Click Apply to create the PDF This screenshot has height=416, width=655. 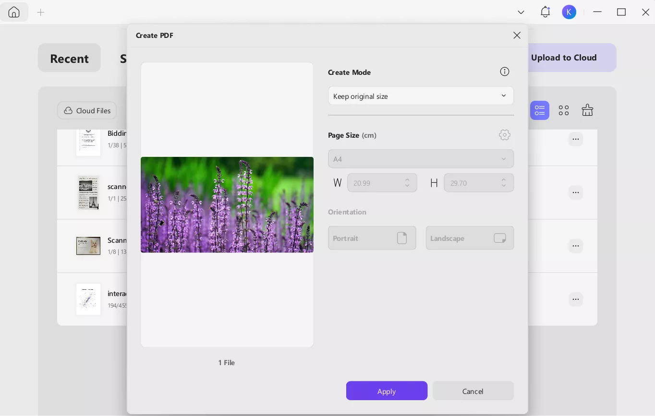[x=387, y=391]
